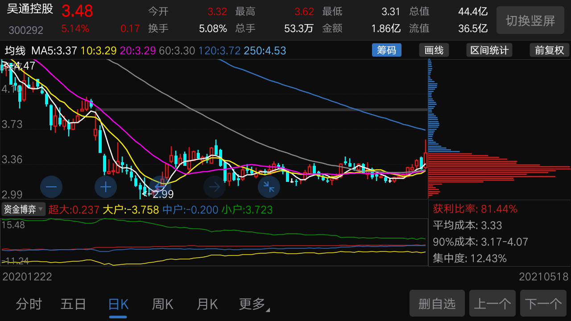The image size is (571, 321).
Task: Tap the 超大:0.237 fund flow value
Action: coord(74,210)
